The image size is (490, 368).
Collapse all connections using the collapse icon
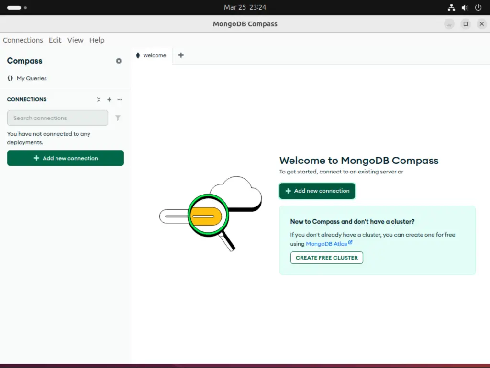click(x=99, y=99)
